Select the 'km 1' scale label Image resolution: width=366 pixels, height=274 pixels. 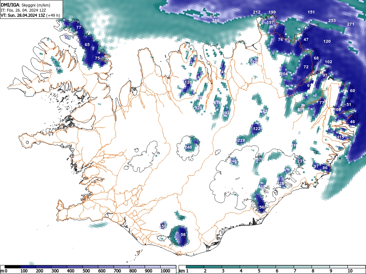click(x=184, y=271)
